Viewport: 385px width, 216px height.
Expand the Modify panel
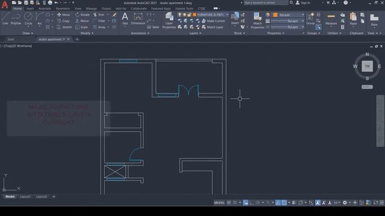[x=87, y=33]
